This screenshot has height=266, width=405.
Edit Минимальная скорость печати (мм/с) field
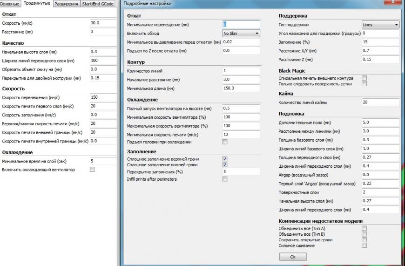click(x=241, y=135)
